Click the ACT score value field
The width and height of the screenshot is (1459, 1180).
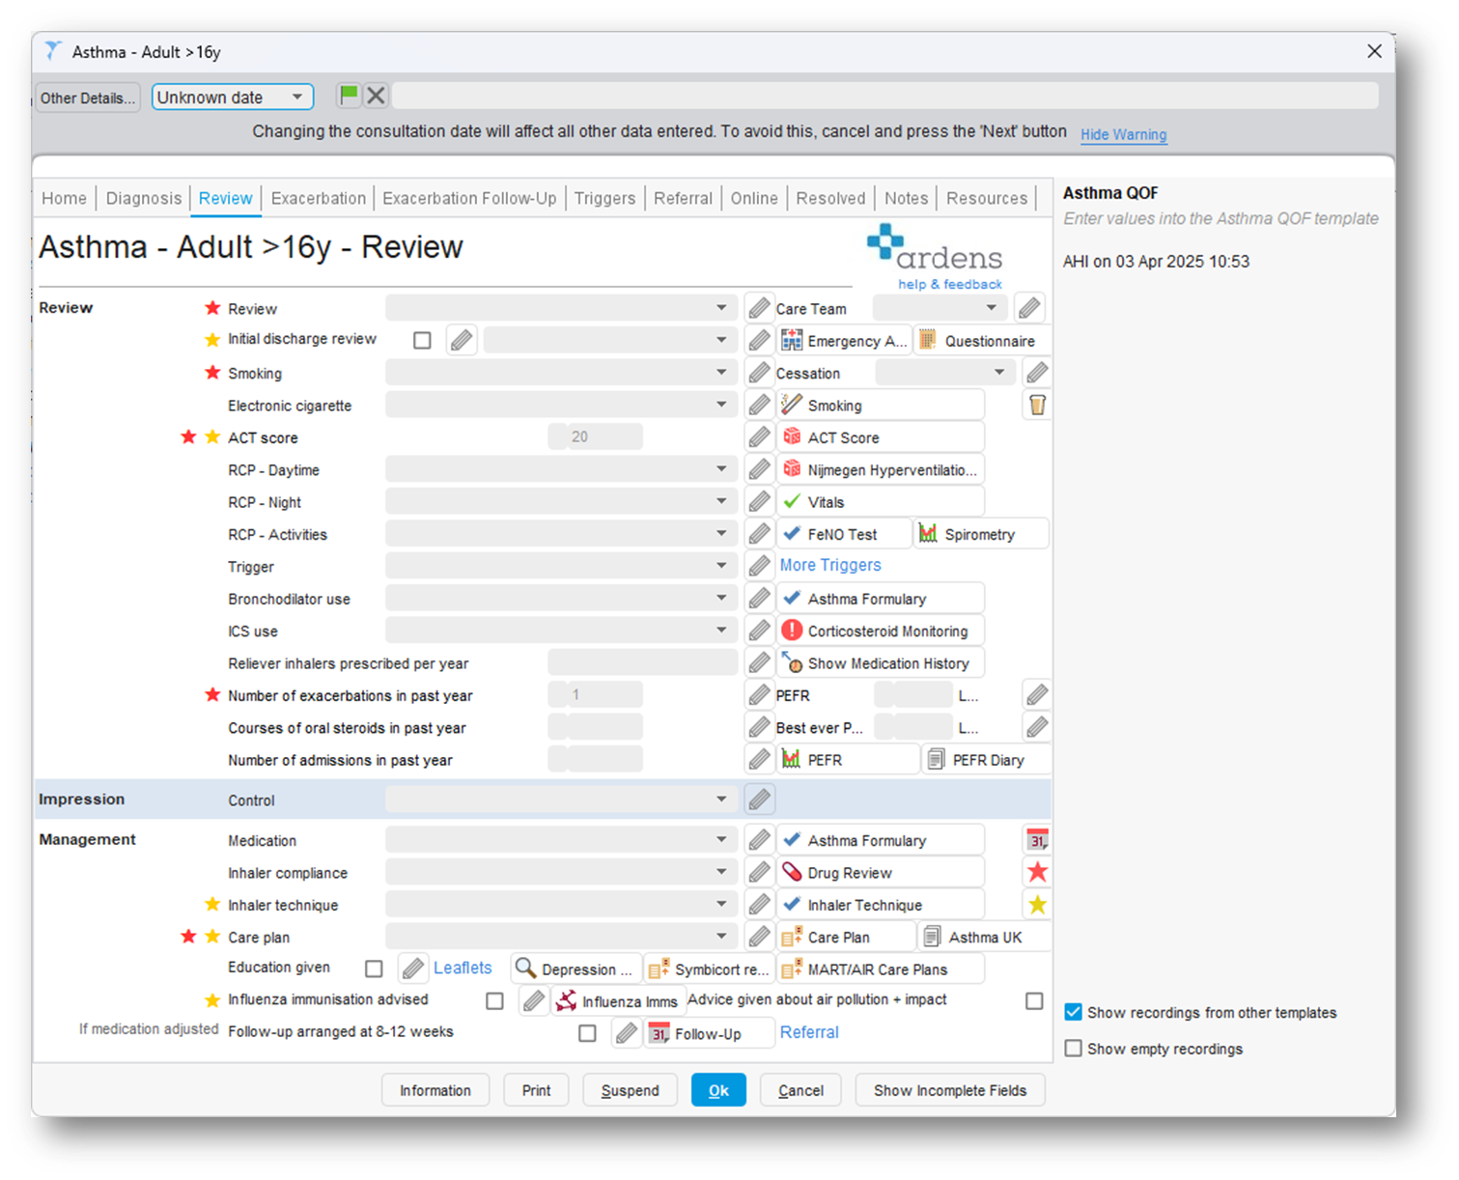(x=595, y=436)
